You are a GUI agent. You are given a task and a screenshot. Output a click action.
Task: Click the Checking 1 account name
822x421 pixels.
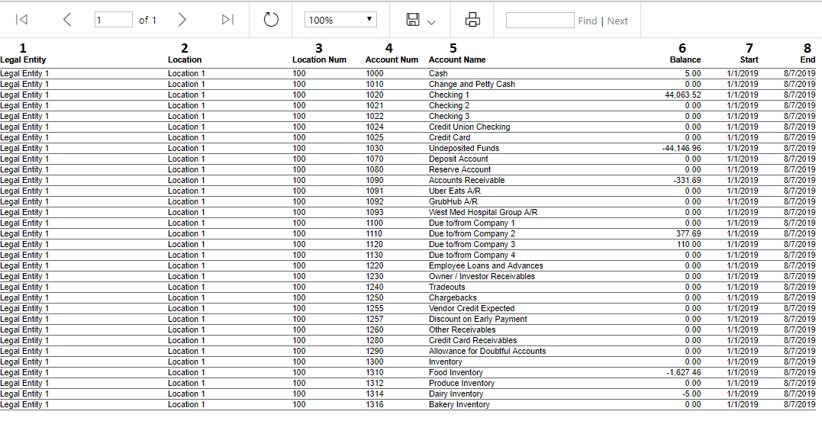point(449,95)
